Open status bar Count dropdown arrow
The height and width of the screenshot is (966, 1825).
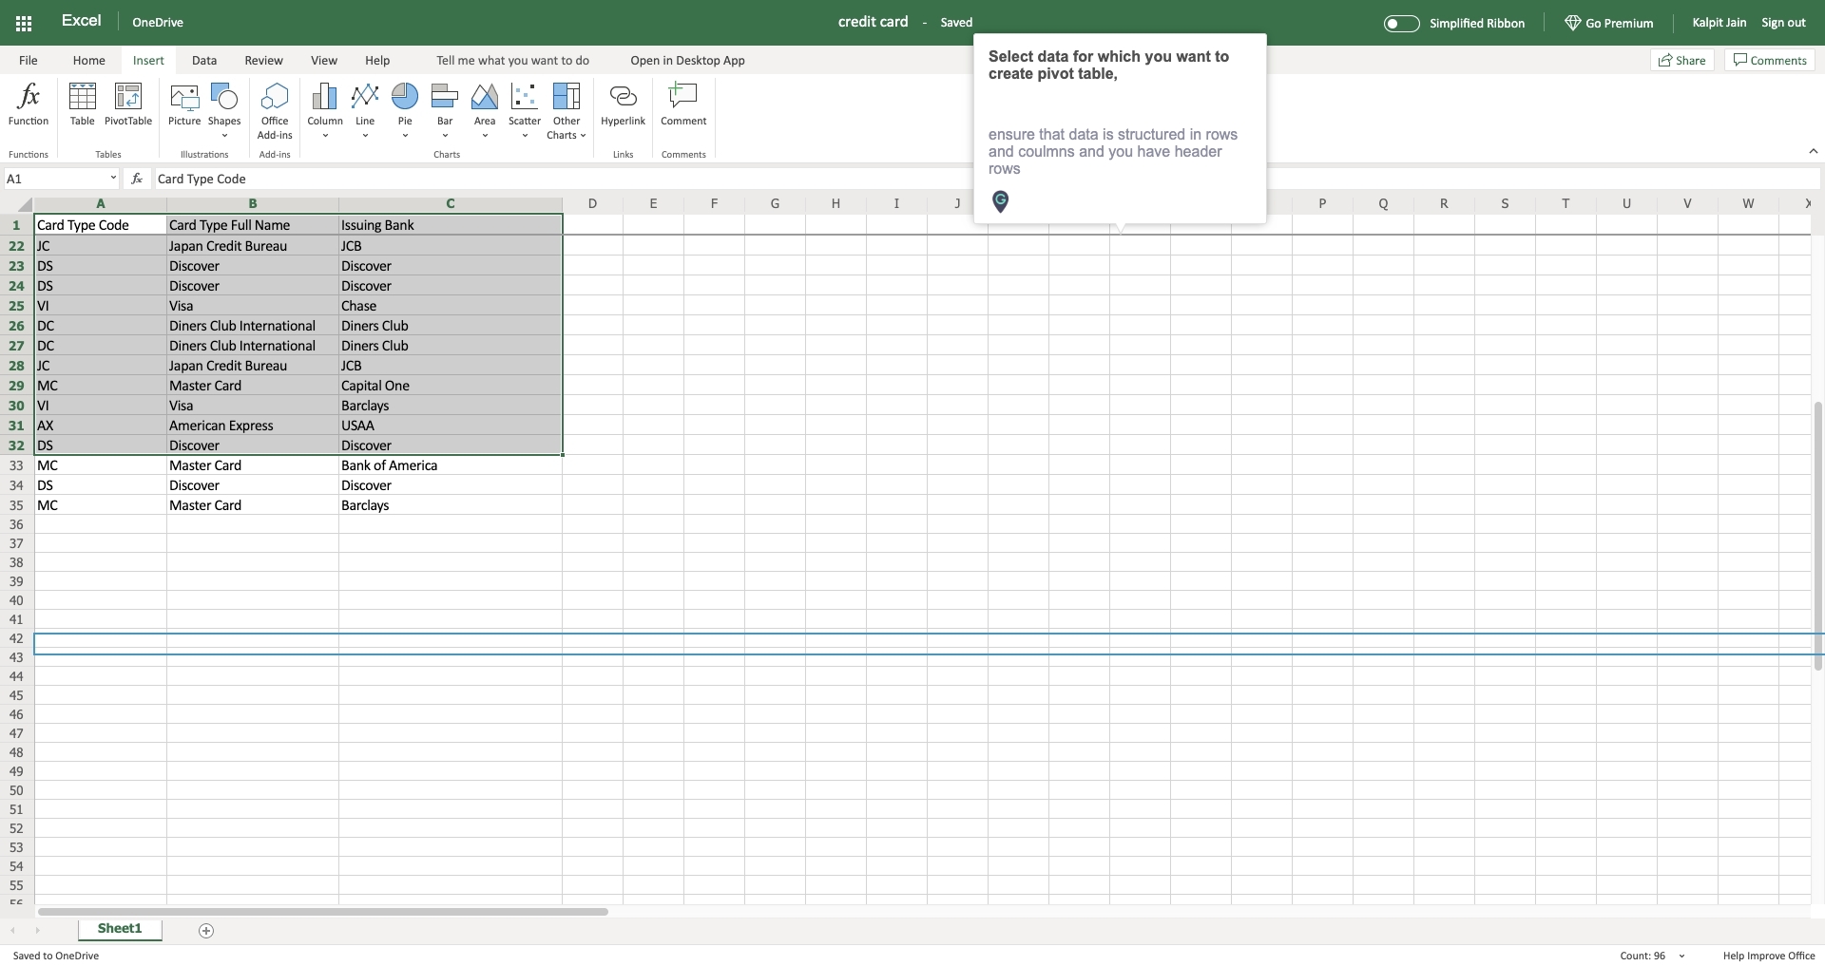[x=1681, y=956]
